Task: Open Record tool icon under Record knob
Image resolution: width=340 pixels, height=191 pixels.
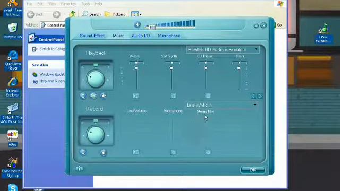Action: (x=83, y=152)
